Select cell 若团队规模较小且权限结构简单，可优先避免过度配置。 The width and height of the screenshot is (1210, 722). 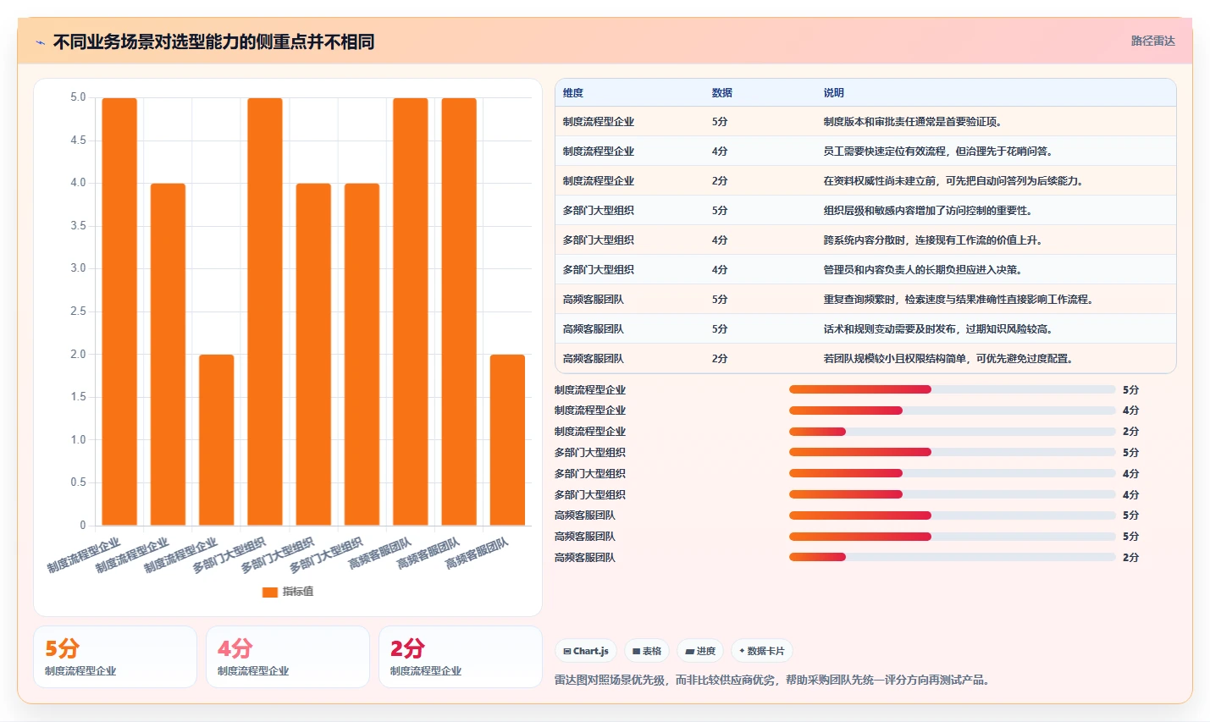pos(948,359)
